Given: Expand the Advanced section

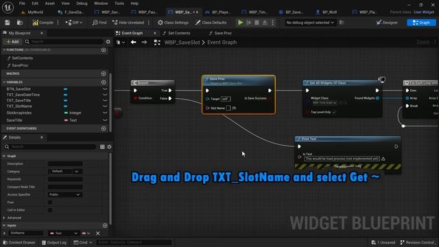Looking at the screenshot, I should coord(4,217).
